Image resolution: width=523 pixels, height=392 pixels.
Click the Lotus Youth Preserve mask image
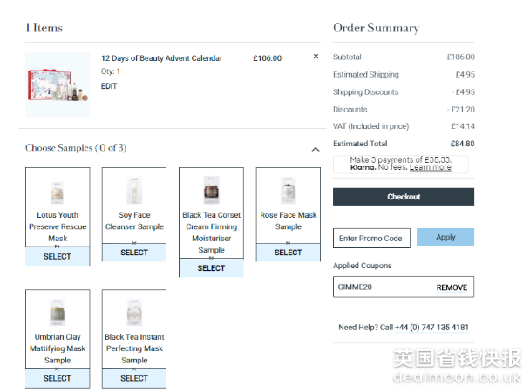(x=57, y=193)
